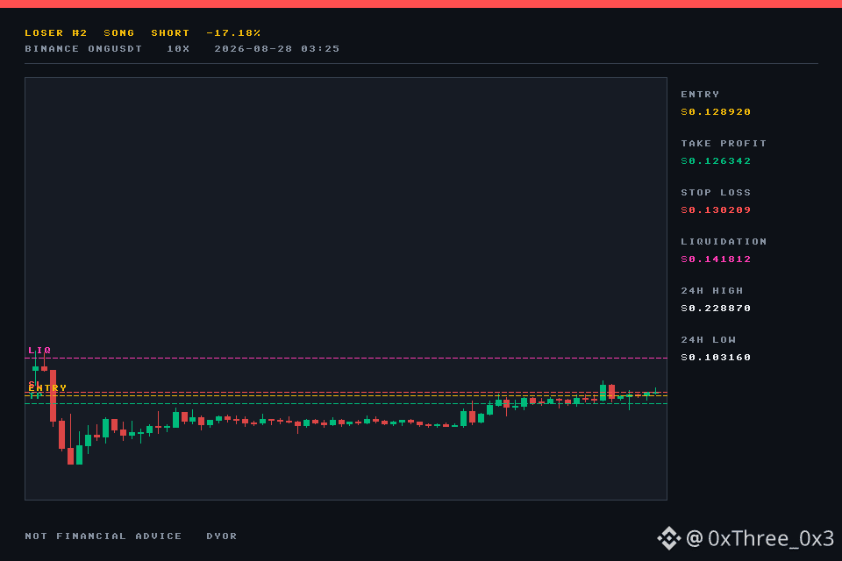Click the Binance logo icon near the handle
This screenshot has height=561, width=842.
669,538
